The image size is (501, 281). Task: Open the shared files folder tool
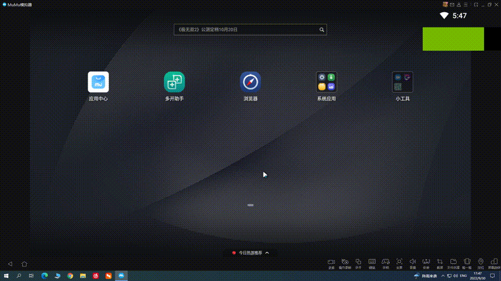pyautogui.click(x=454, y=263)
